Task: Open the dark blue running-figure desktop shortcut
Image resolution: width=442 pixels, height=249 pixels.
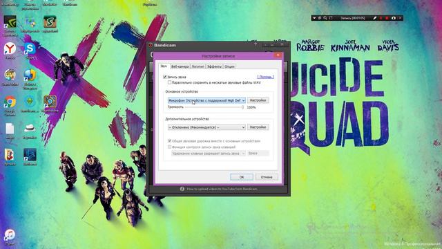Action: (x=30, y=155)
